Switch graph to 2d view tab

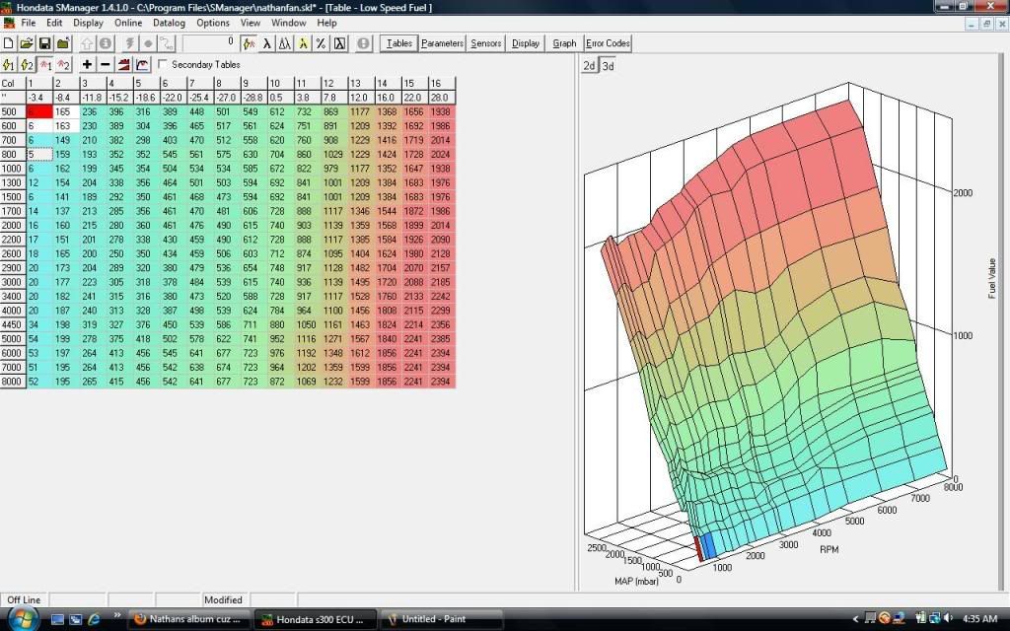pos(589,66)
